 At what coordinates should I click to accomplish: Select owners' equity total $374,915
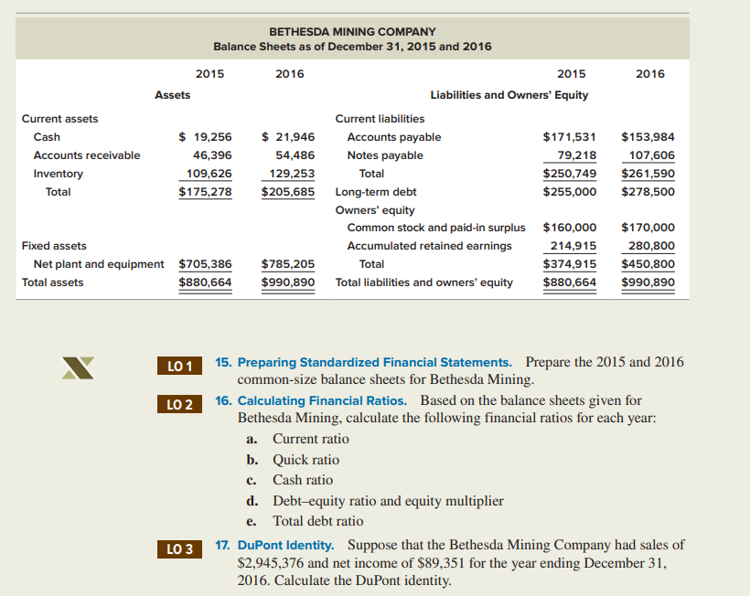(570, 264)
